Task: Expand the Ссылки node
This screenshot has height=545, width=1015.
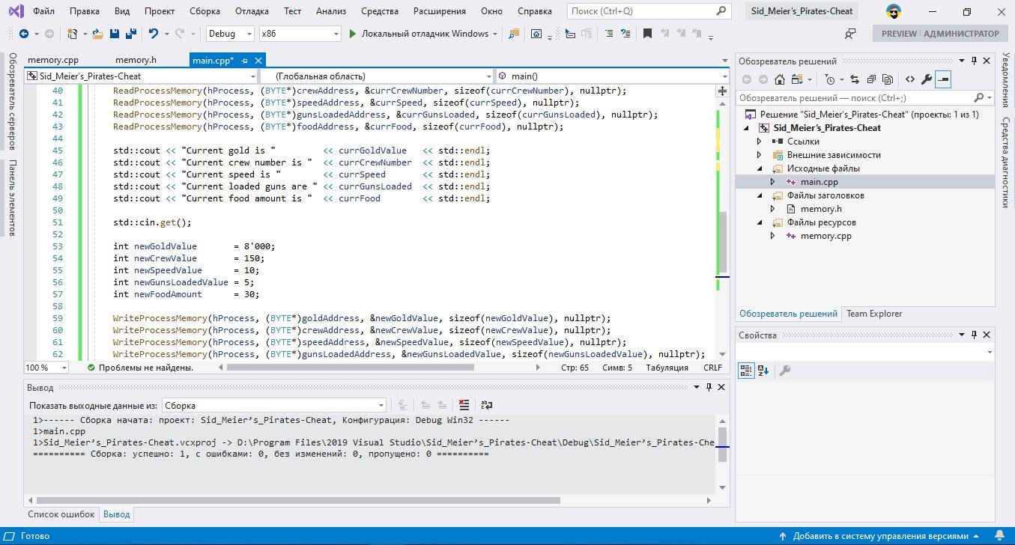Action: pos(759,141)
